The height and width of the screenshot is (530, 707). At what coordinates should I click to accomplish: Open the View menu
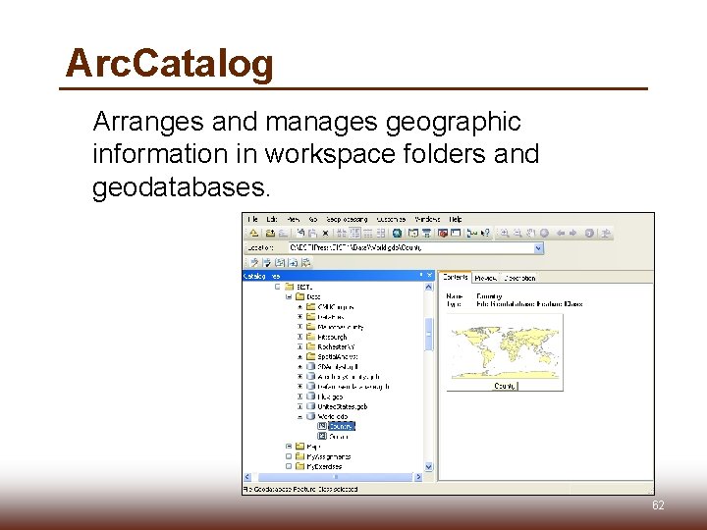pos(293,220)
